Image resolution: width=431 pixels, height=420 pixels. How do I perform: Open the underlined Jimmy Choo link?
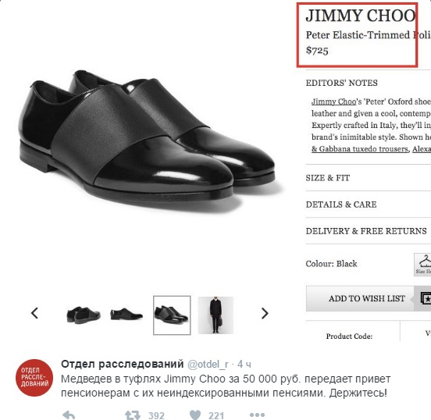(333, 101)
